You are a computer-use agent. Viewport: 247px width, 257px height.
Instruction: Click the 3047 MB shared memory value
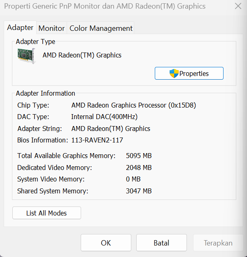(x=139, y=191)
